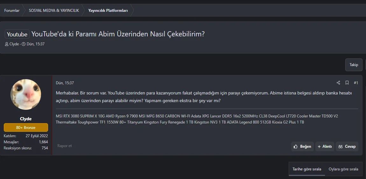Go to SOSYAL MEDYA & YAYINCILIK breadcrumb
366x179 pixels.
pyautogui.click(x=54, y=11)
